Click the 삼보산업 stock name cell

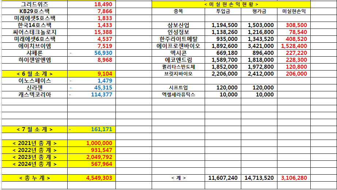coord(178,25)
